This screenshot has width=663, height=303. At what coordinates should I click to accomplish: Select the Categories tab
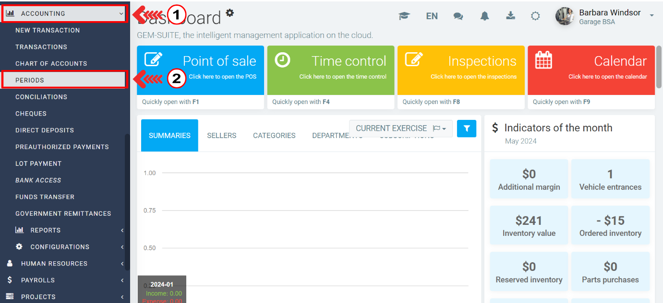274,136
